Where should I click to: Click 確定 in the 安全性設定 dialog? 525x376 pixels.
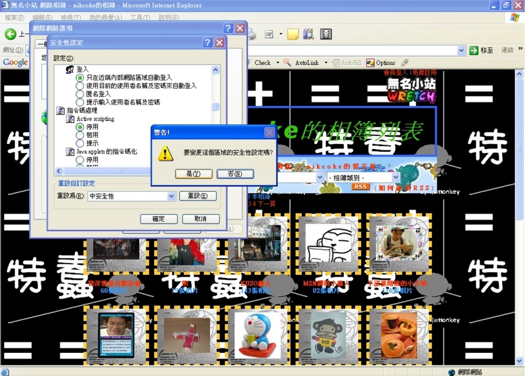tap(159, 219)
